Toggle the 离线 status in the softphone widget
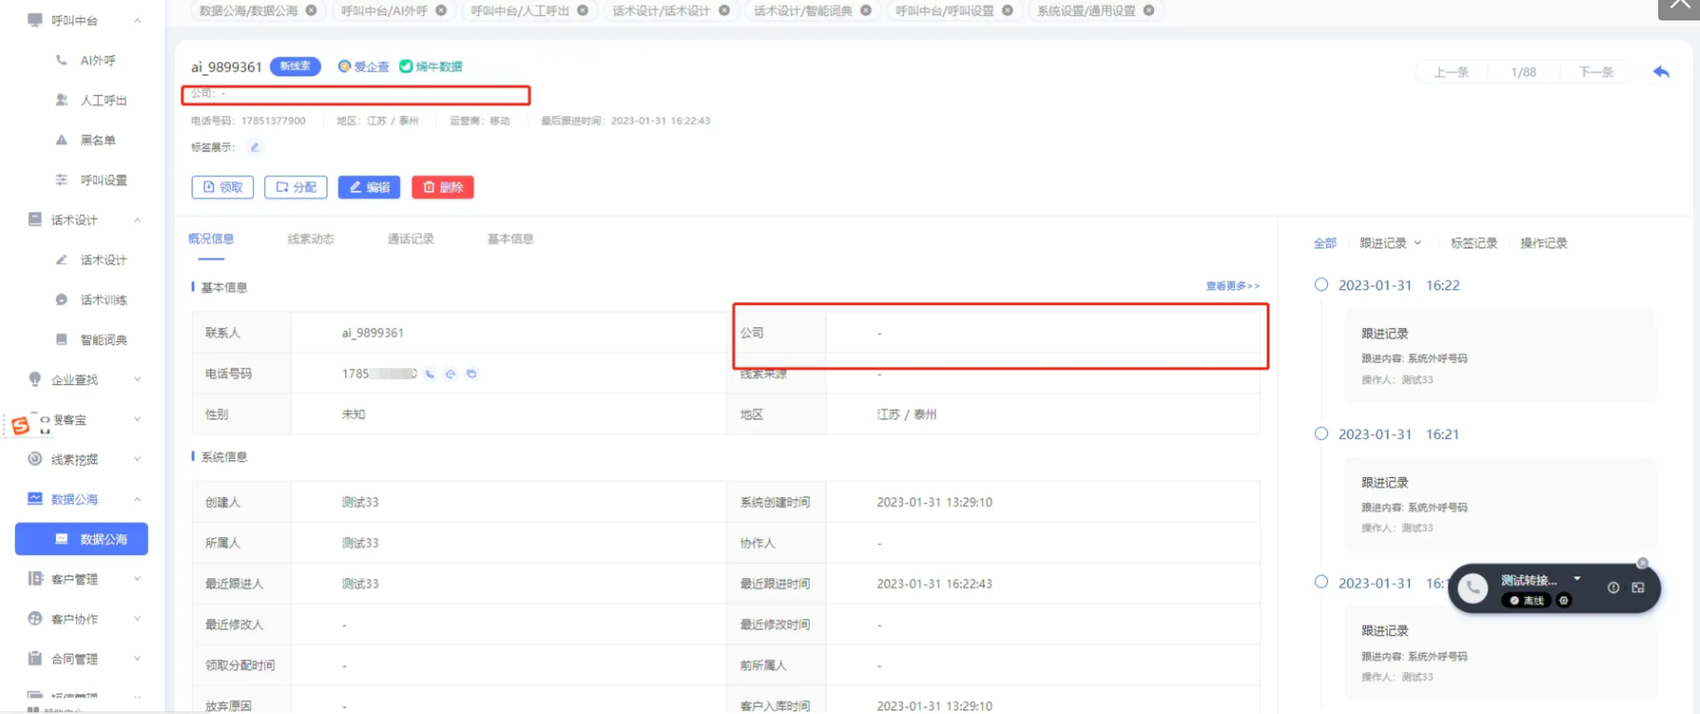This screenshot has height=714, width=1700. point(1527,601)
